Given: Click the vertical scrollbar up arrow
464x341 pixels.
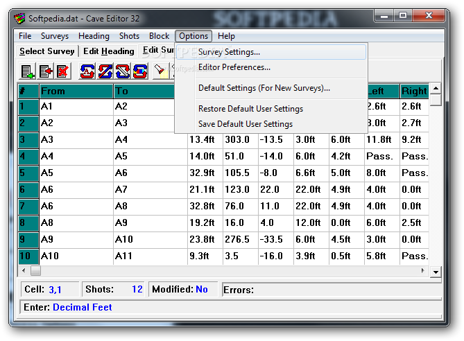Looking at the screenshot, I should tap(436, 89).
